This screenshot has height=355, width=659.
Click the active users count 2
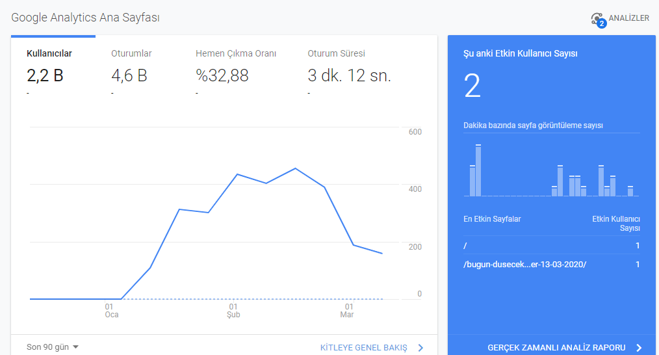(472, 86)
